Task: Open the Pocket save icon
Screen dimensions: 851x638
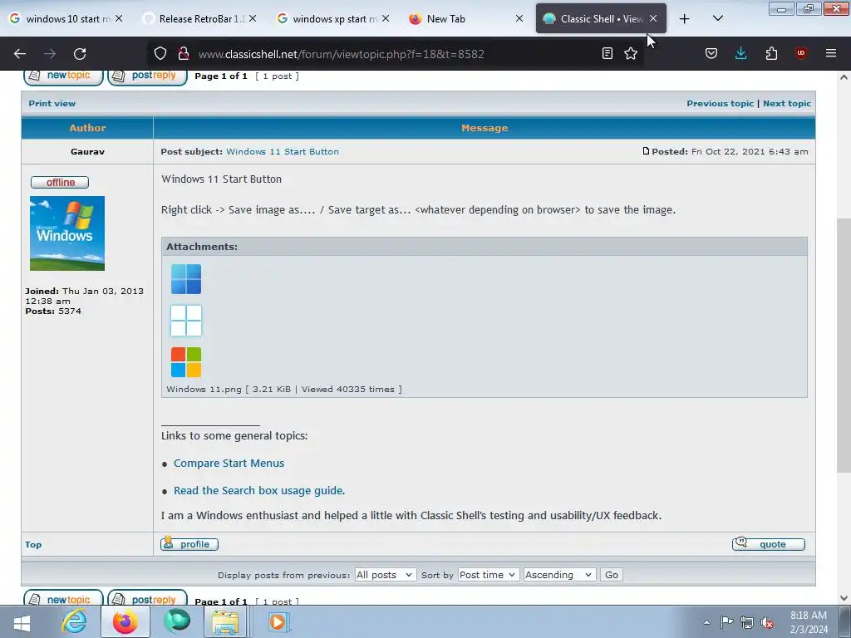Action: [x=711, y=53]
